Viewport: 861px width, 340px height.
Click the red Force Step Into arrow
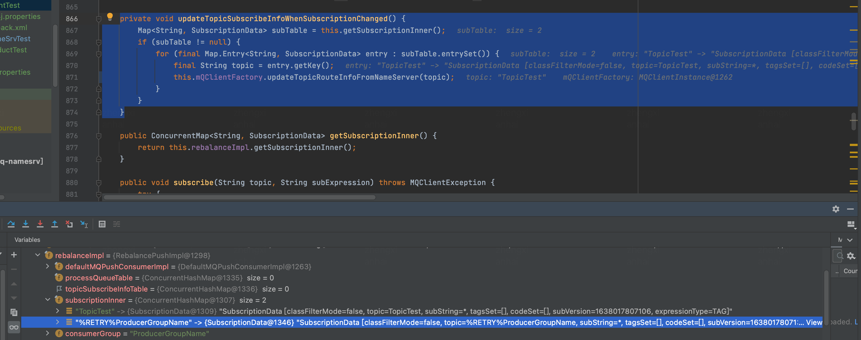pyautogui.click(x=40, y=224)
